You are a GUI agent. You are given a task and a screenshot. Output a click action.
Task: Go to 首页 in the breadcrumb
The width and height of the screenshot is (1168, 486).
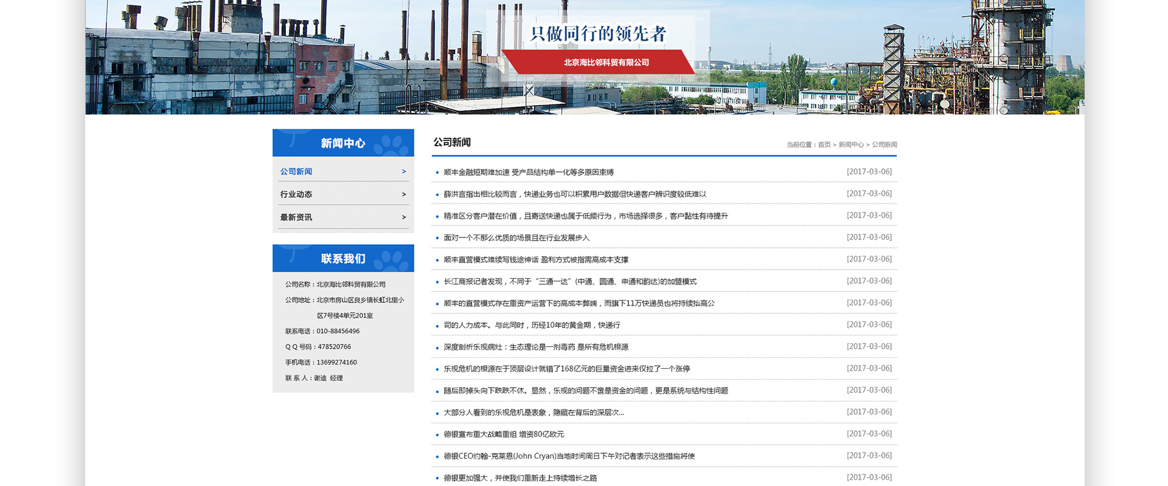tap(824, 145)
